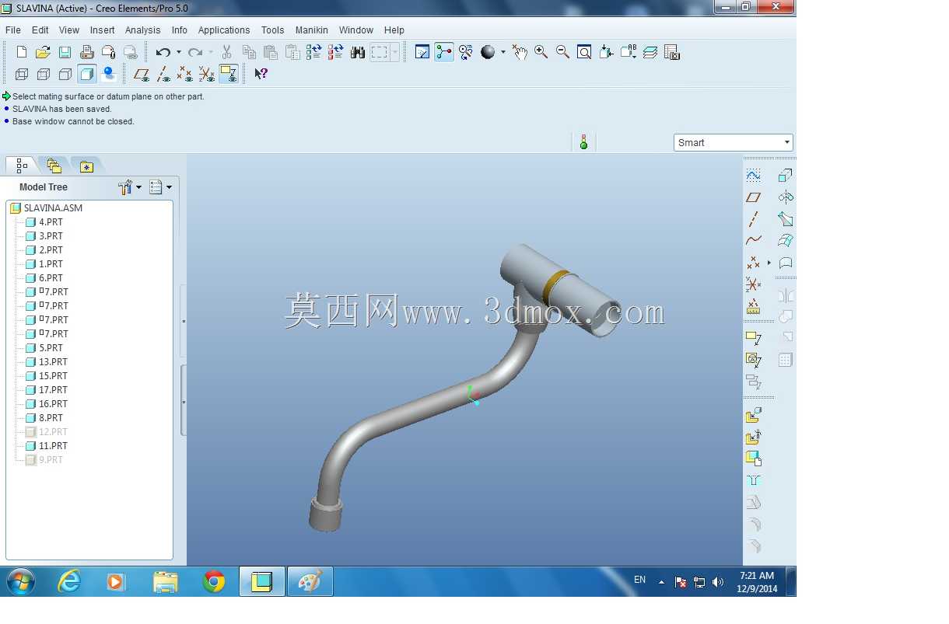949x624 pixels.
Task: Save the model with the floppy icon
Action: (x=65, y=52)
